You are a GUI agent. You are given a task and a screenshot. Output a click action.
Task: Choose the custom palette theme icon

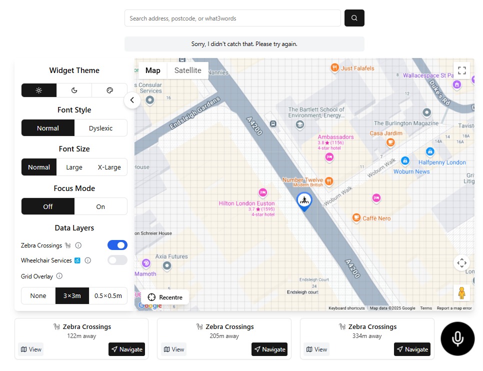pos(109,90)
